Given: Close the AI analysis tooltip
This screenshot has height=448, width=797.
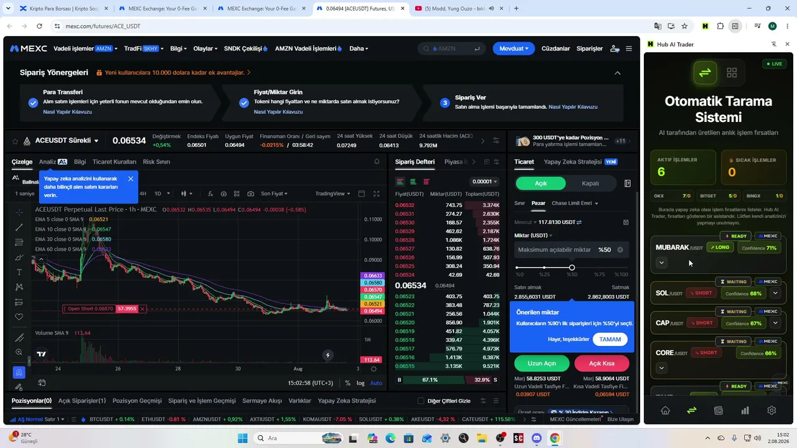Looking at the screenshot, I should (x=131, y=179).
